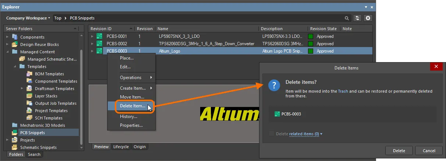This screenshot has width=446, height=161.
Task: Choose Delete Item... from context menu
Action: click(131, 106)
